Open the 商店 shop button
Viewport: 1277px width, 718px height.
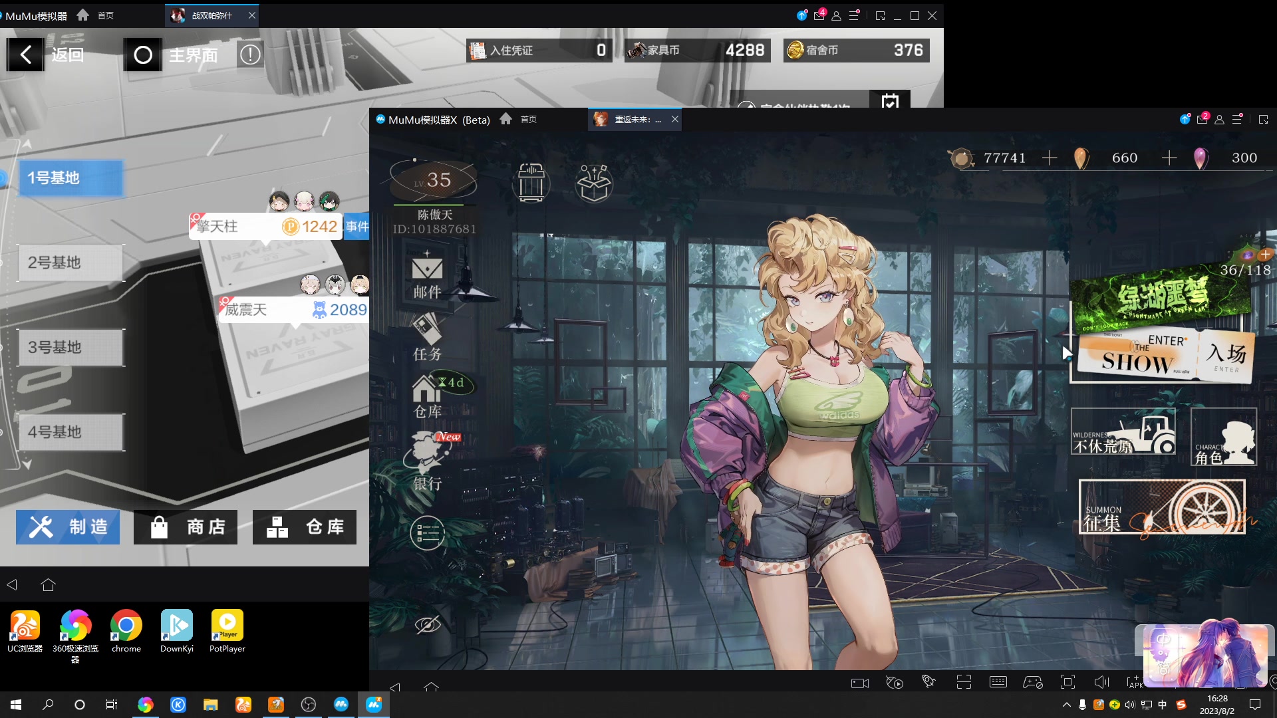[x=186, y=527]
